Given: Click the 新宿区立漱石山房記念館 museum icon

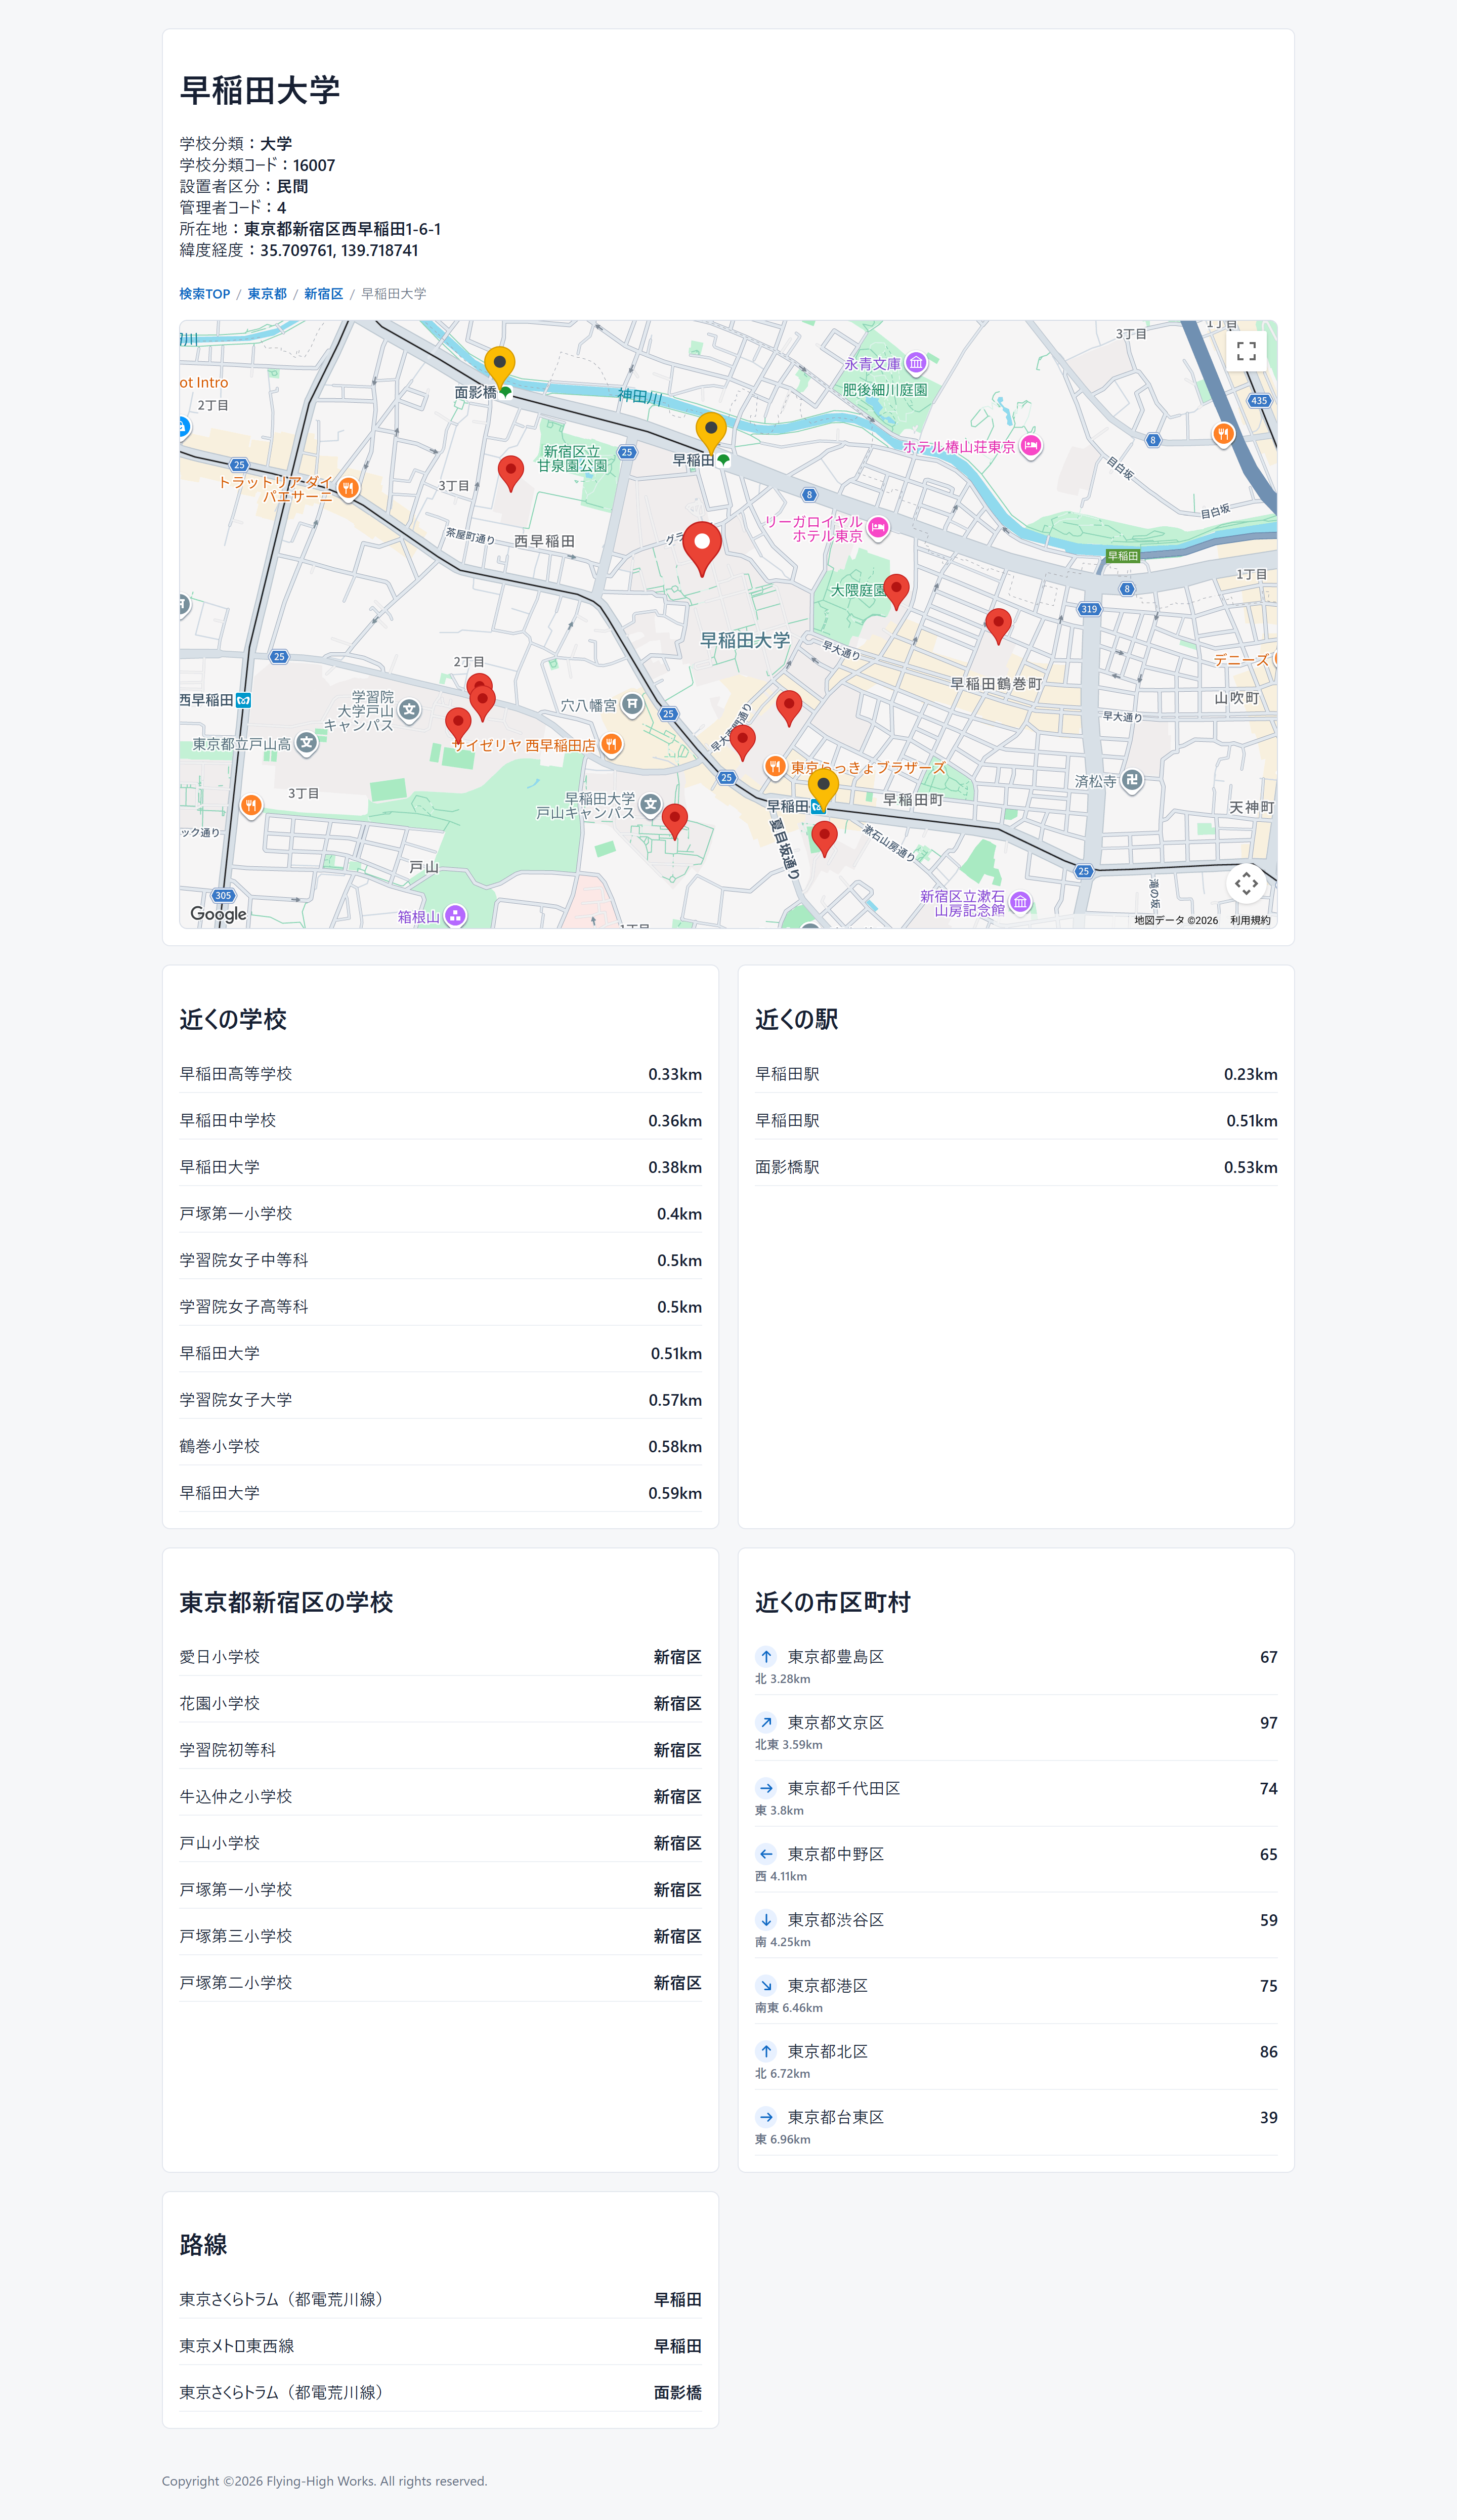Looking at the screenshot, I should tap(1020, 902).
